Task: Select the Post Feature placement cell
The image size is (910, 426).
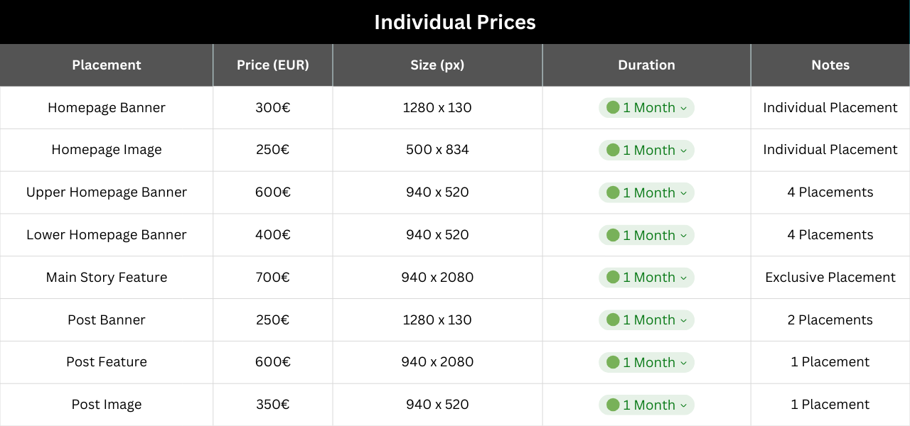Action: point(107,362)
